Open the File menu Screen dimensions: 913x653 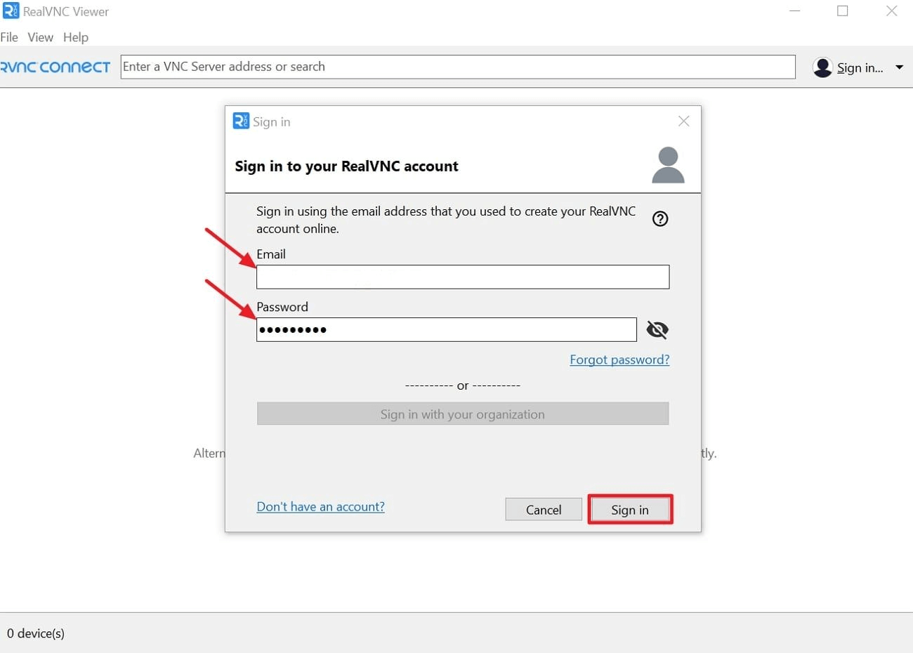(9, 37)
